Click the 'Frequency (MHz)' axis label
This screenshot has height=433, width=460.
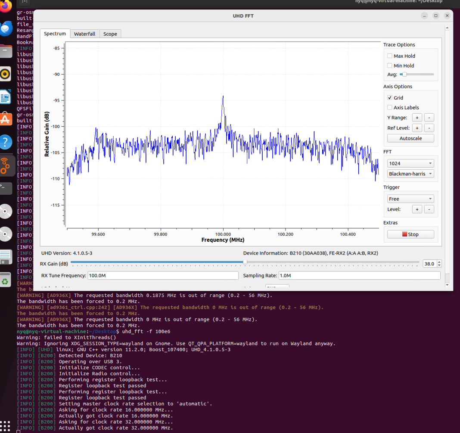[x=223, y=240]
